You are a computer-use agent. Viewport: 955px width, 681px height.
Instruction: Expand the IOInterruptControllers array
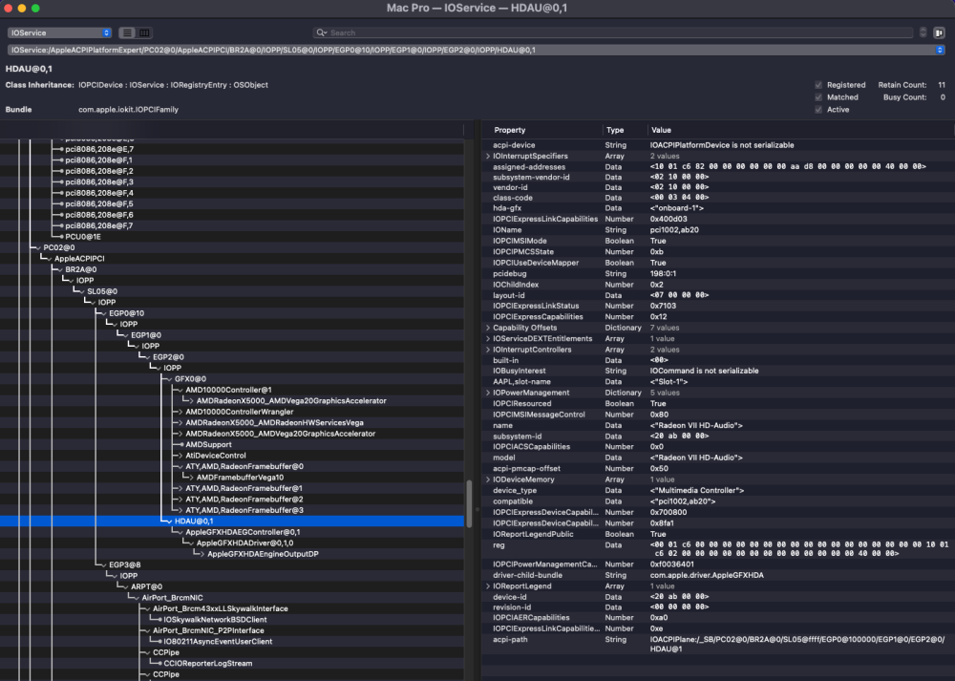(488, 350)
